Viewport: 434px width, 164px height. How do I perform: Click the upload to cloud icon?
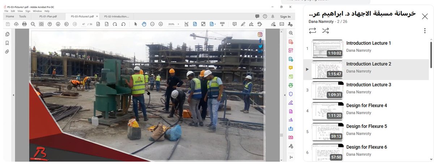16,24
